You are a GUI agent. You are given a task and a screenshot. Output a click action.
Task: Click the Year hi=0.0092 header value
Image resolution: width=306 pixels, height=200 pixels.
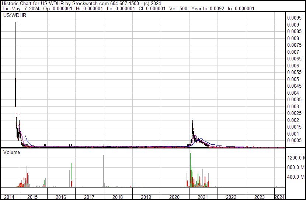pos(208,8)
